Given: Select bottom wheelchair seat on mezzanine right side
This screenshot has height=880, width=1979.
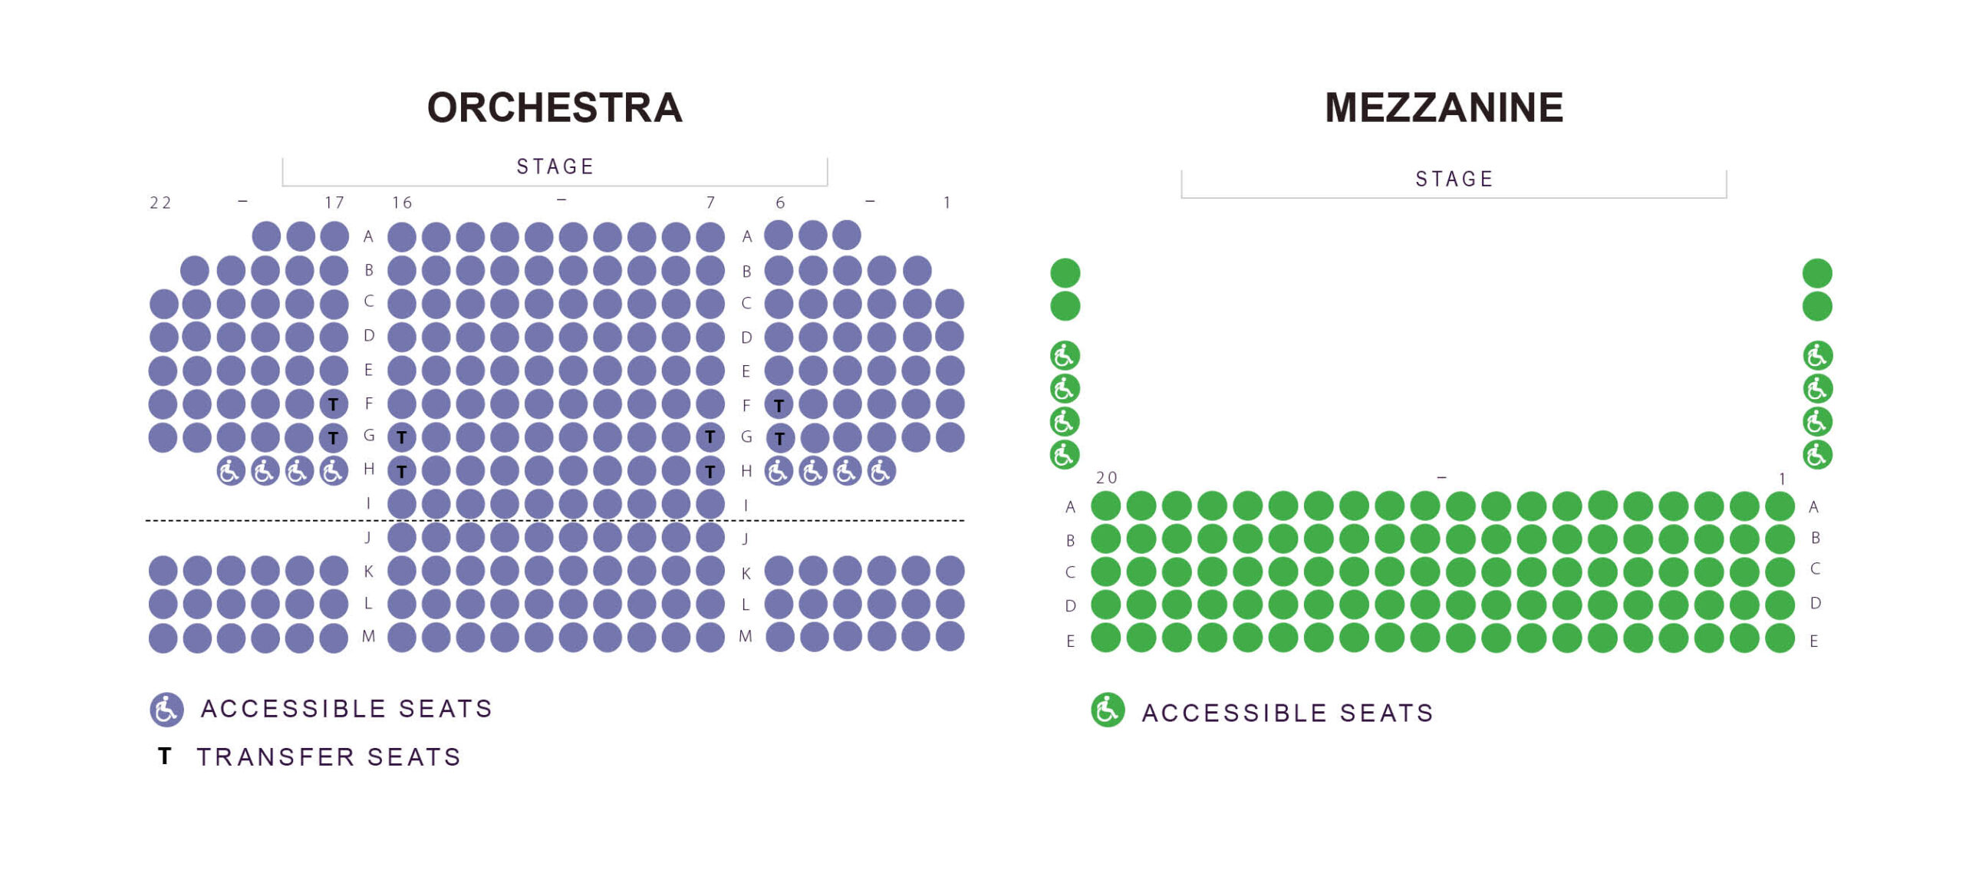Looking at the screenshot, I should pyautogui.click(x=1817, y=455).
